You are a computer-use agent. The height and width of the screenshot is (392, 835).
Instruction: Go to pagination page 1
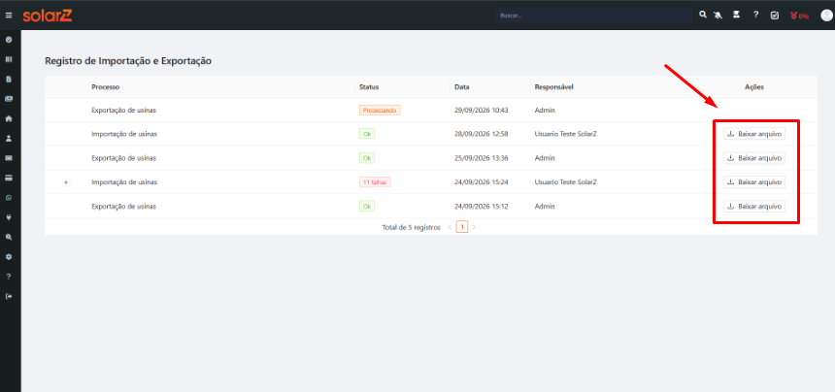[462, 227]
